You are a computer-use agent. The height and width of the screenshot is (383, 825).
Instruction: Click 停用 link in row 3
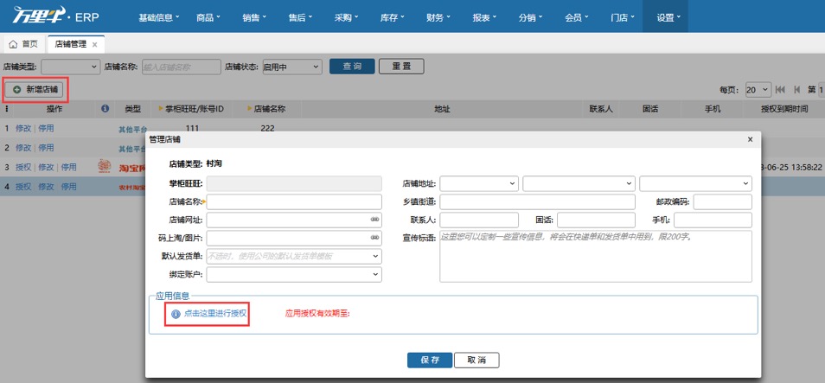(x=68, y=167)
